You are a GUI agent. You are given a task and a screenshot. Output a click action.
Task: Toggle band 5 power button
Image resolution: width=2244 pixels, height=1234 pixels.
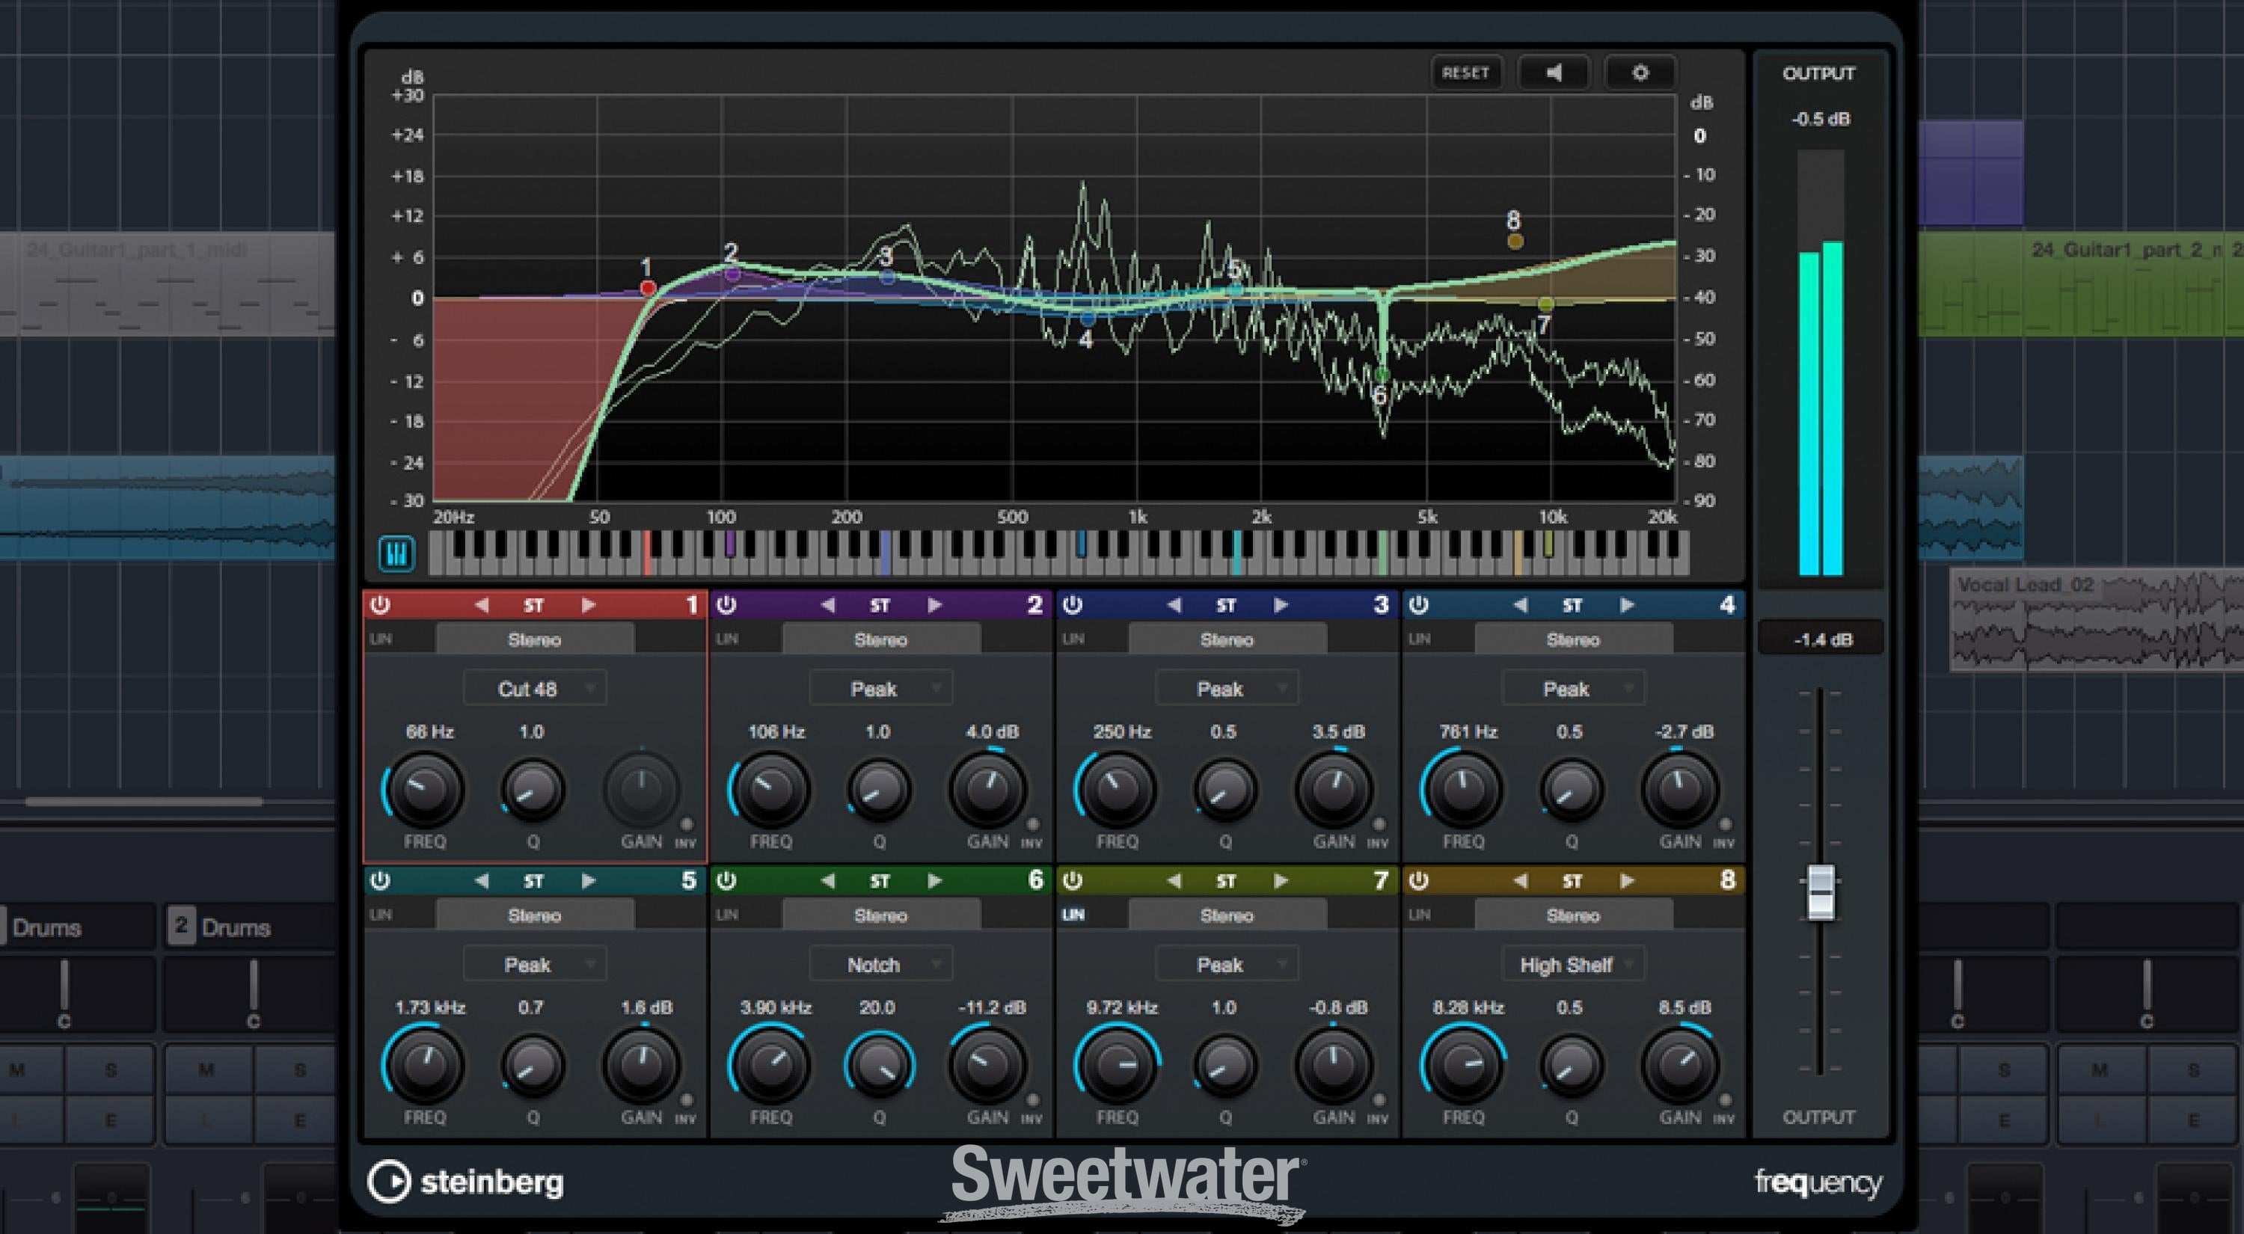[381, 880]
